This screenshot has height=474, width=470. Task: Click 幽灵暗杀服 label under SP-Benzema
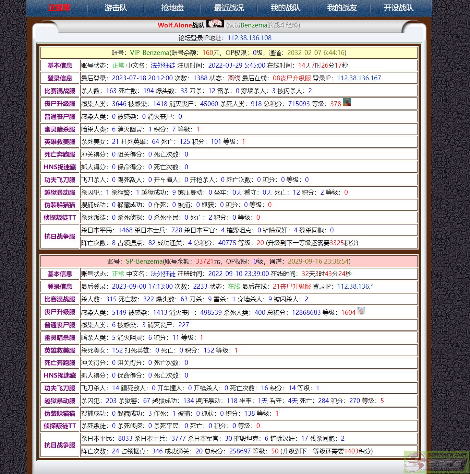point(60,338)
